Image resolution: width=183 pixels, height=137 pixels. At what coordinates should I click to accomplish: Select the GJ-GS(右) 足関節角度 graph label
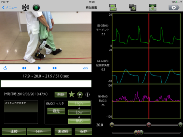(103, 65)
